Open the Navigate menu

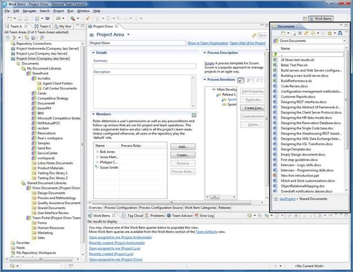click(29, 11)
